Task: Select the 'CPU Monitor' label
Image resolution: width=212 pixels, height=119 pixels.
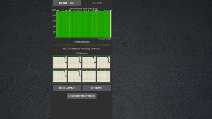Action: click(82, 54)
